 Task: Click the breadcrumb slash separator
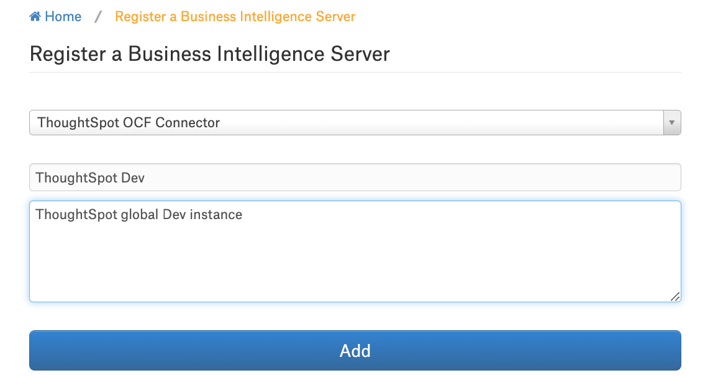click(x=98, y=17)
